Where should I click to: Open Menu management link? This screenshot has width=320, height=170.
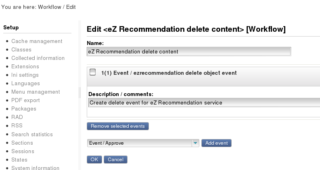coord(36,92)
